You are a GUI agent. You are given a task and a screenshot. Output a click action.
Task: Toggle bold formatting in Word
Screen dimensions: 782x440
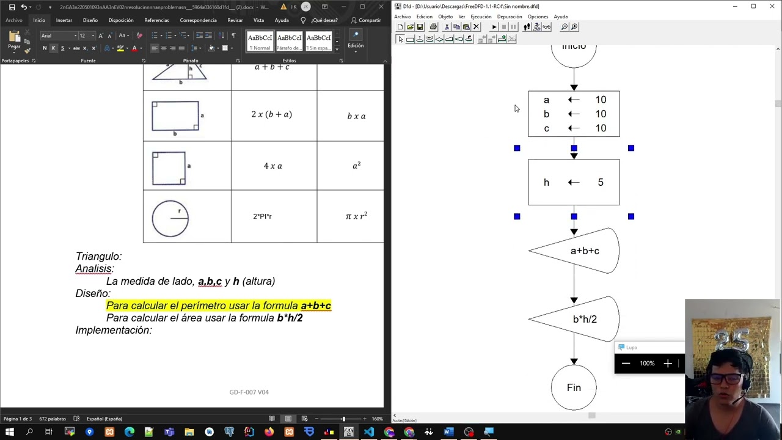pos(45,48)
